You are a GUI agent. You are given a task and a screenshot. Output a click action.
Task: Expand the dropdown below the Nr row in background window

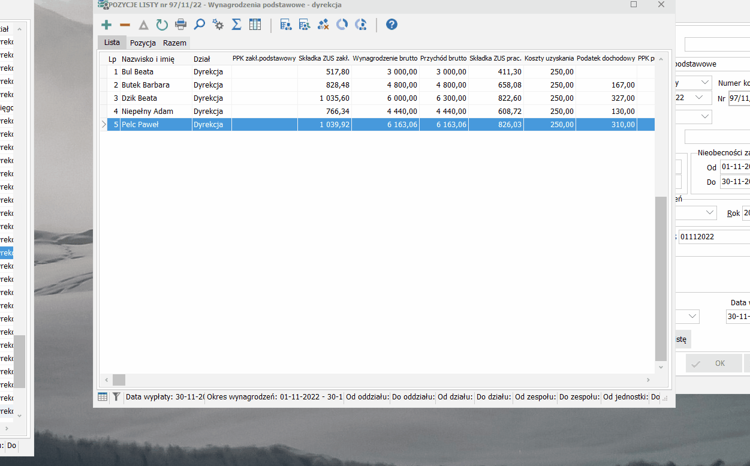pyautogui.click(x=704, y=116)
